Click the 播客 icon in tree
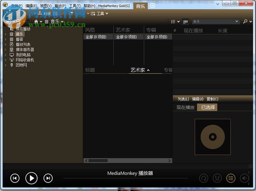This screenshot has height=191, width=256. tap(12, 39)
